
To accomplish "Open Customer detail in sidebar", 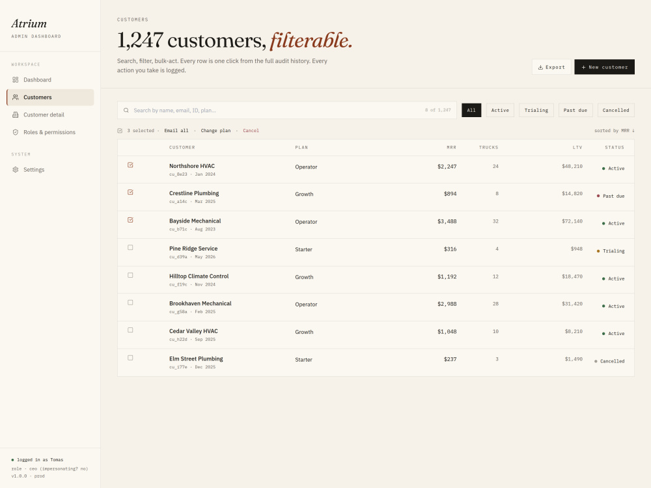I will (50, 115).
